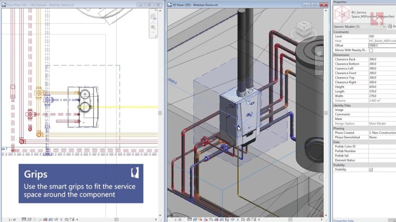Click the Edit Type icon in Properties

pyautogui.click(x=390, y=27)
